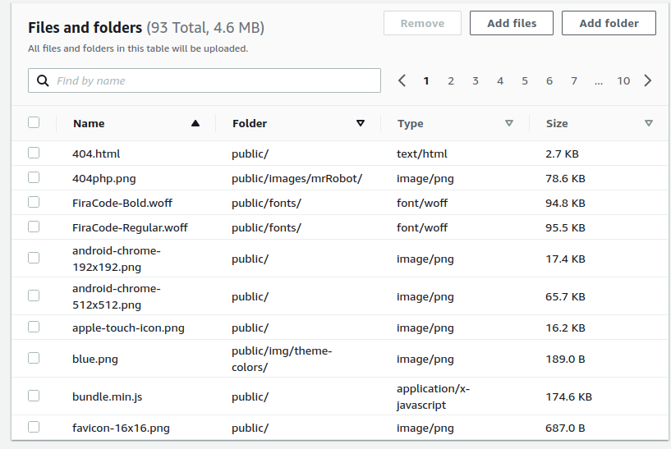Viewport: 671px width, 449px height.
Task: Sort by Folder column arrow
Action: [x=361, y=123]
